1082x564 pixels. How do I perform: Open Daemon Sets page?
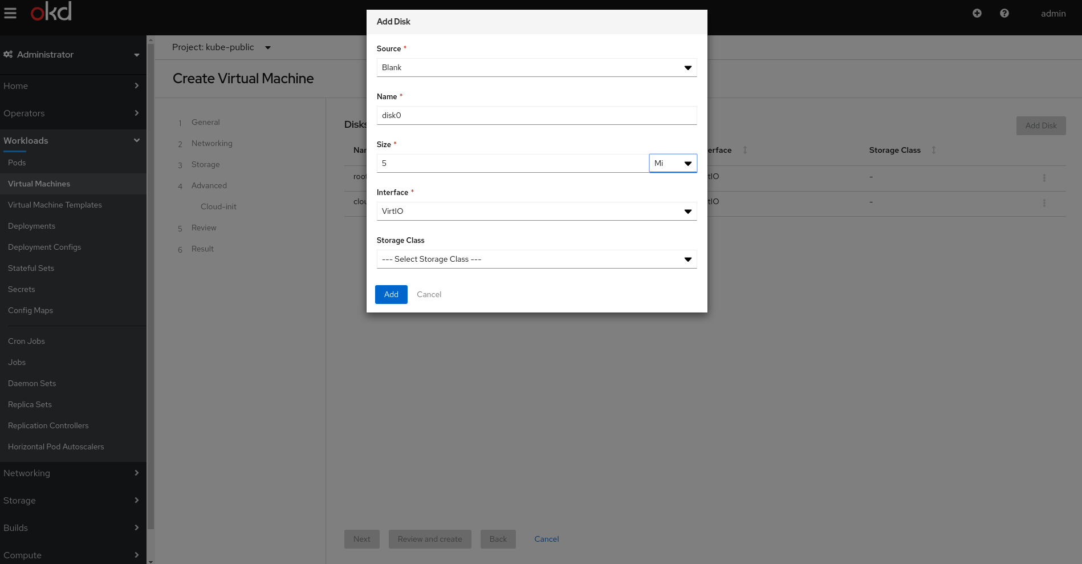[x=32, y=383]
